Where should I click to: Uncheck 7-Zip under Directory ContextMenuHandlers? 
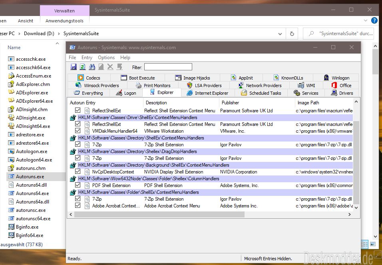(78, 144)
